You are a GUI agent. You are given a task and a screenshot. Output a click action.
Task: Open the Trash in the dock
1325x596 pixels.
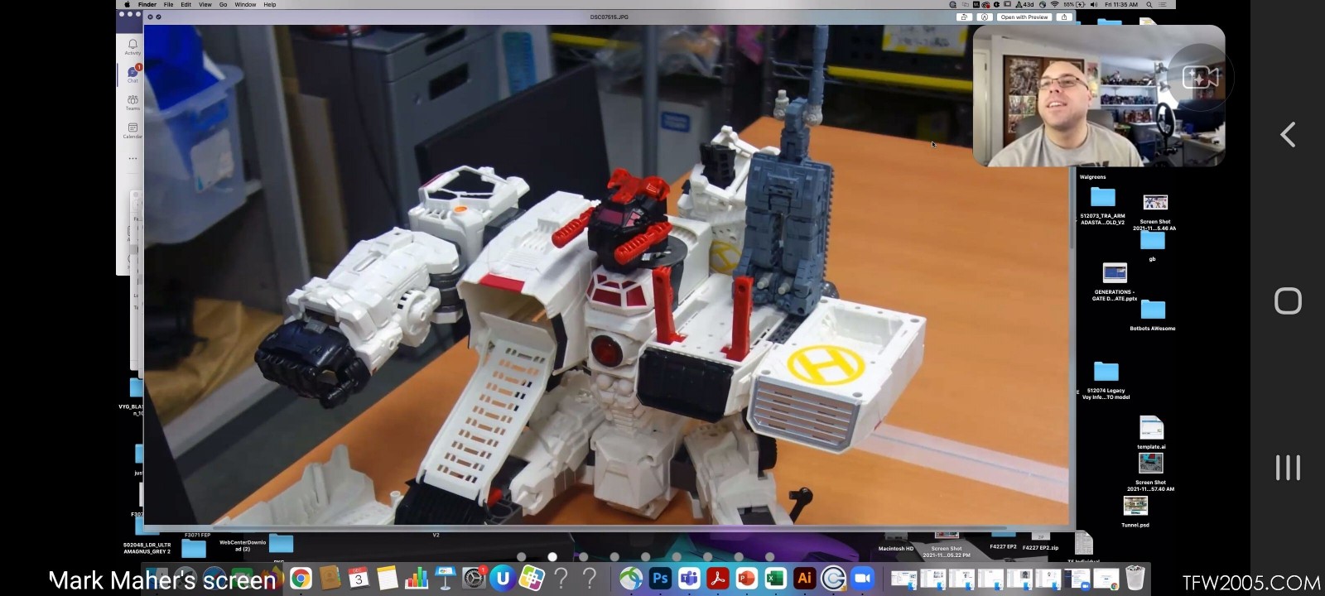[1135, 578]
